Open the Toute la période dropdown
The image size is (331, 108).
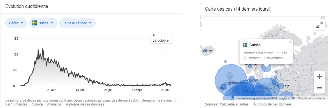coord(77,23)
